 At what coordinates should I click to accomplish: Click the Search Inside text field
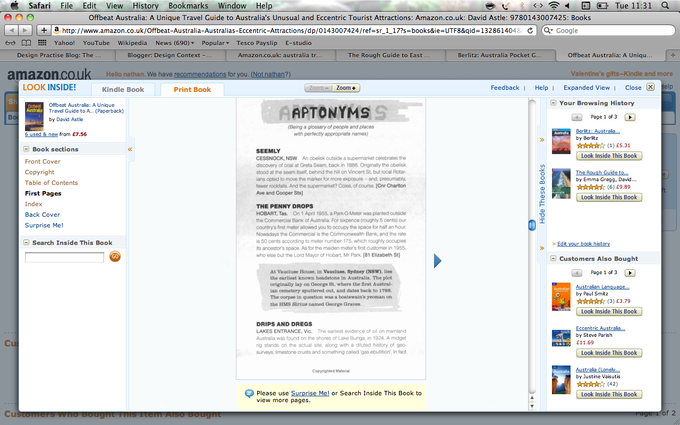(64, 257)
